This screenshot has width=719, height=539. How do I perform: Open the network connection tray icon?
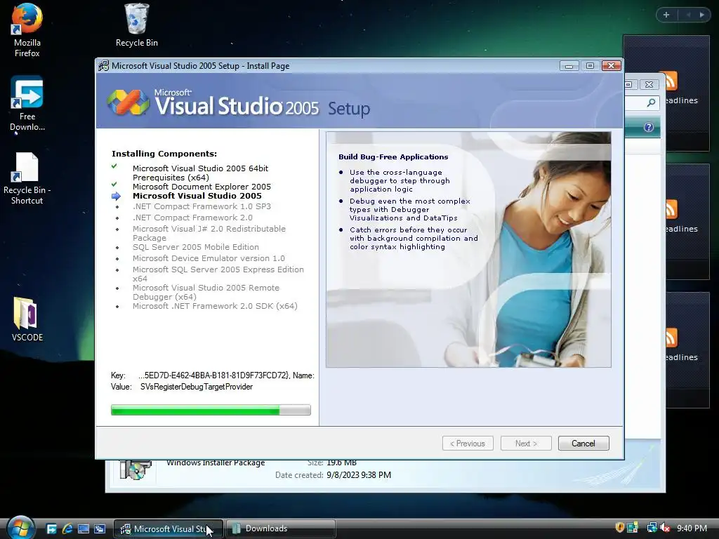(652, 528)
